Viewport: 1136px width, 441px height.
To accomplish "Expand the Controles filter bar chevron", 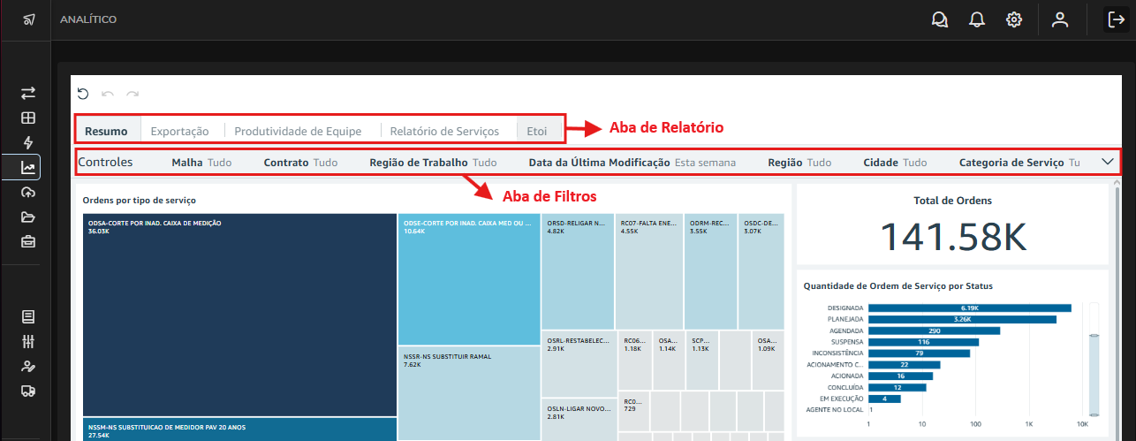I will click(x=1108, y=163).
